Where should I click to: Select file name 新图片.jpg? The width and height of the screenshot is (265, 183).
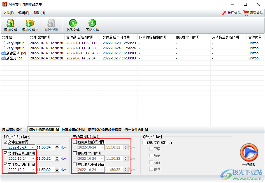(x=14, y=58)
